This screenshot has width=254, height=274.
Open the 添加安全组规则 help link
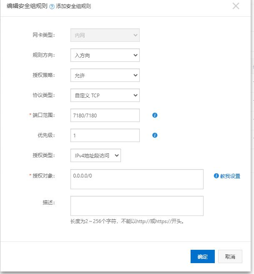[73, 6]
